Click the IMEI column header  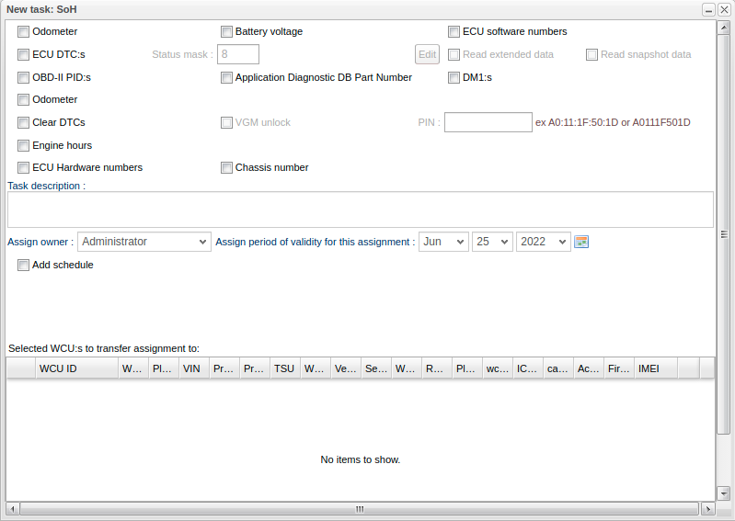point(655,368)
